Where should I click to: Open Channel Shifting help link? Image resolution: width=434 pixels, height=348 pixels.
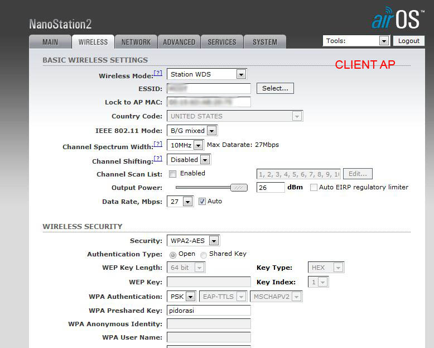click(158, 159)
